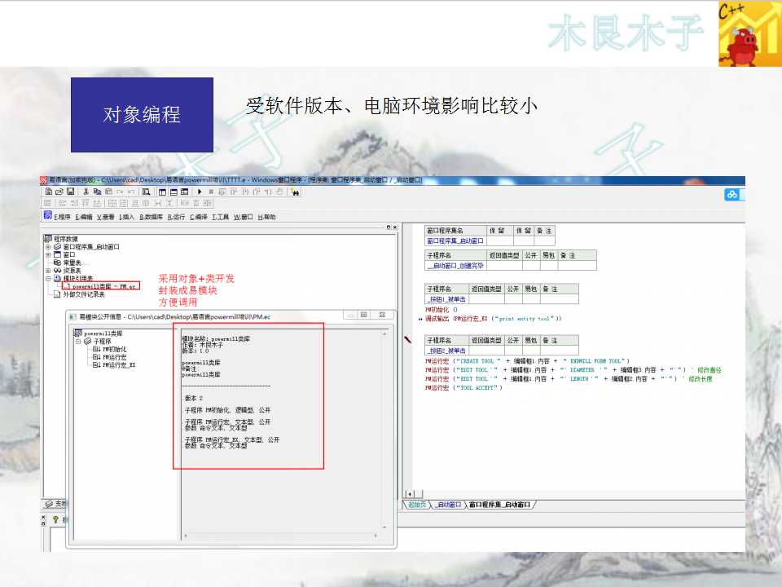782x587 pixels.
Task: Click the Run play arrow icon
Action: [200, 192]
